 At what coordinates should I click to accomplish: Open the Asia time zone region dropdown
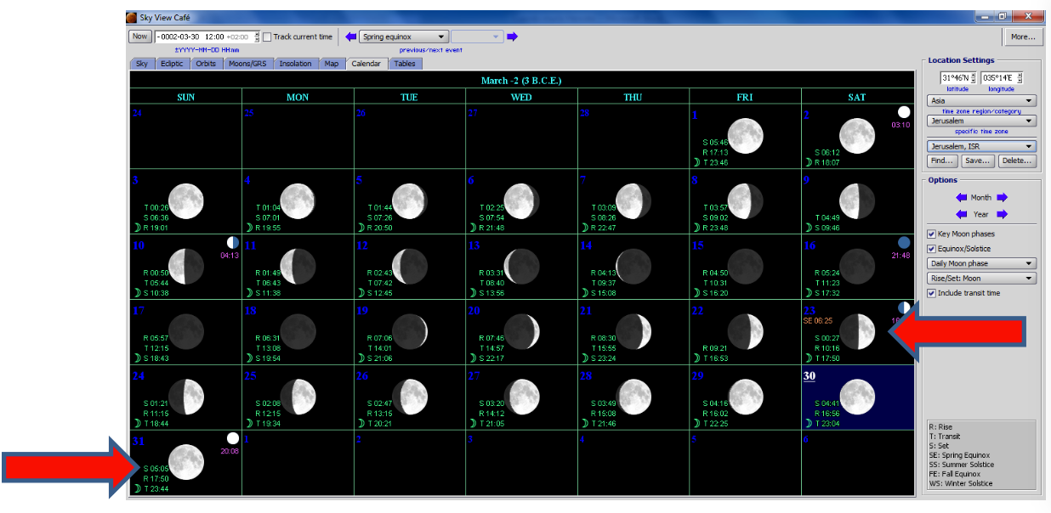click(x=981, y=100)
